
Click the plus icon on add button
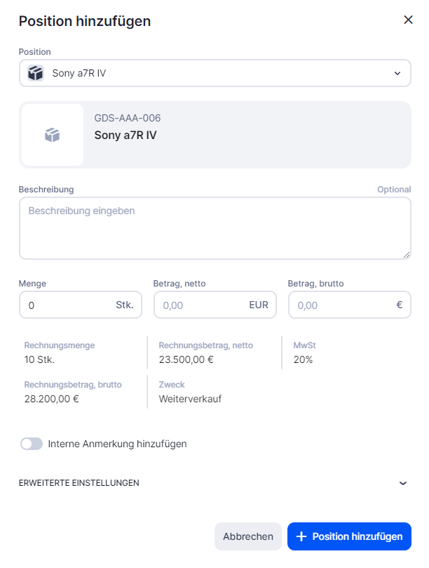pos(301,536)
